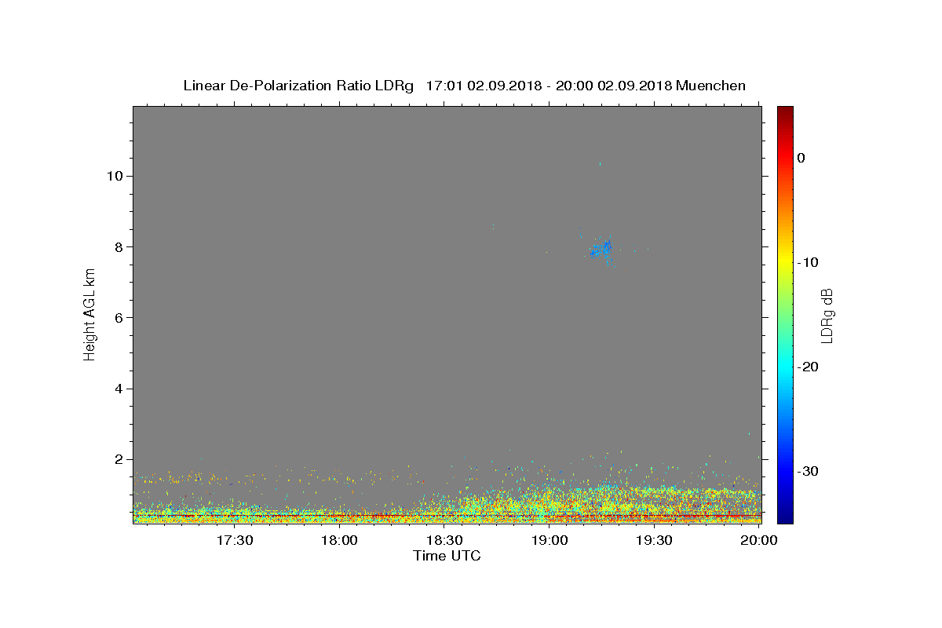
Task: Click the 17:30 time tick label
Action: click(235, 540)
